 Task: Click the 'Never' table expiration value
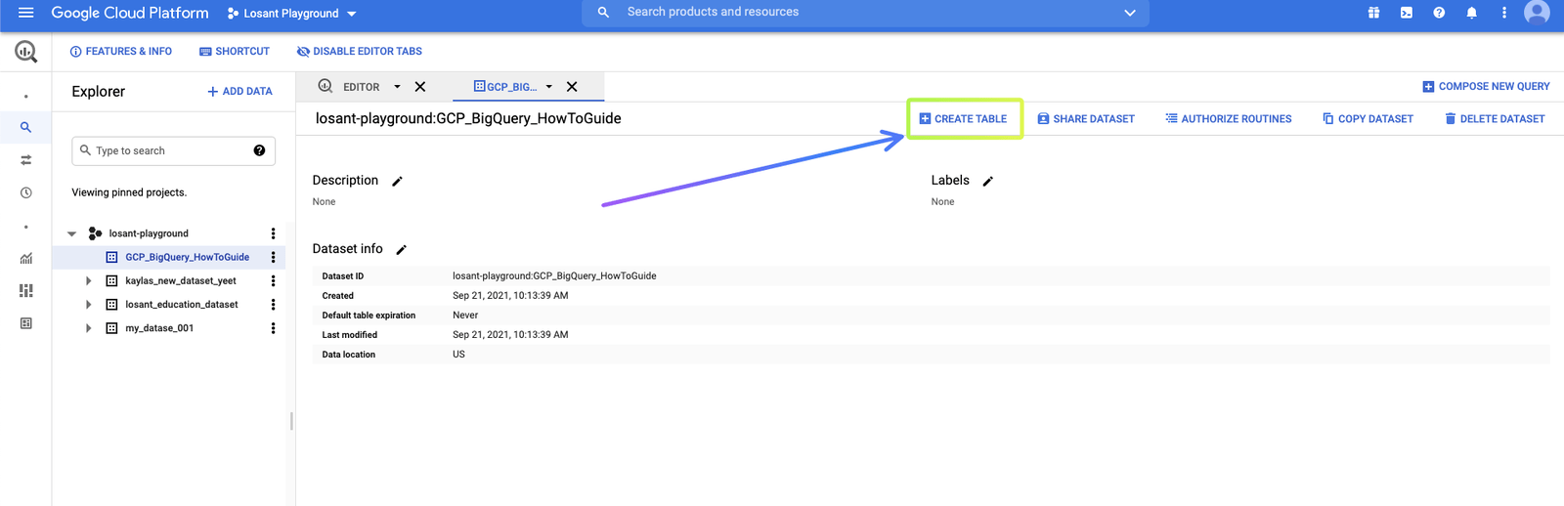click(x=465, y=316)
